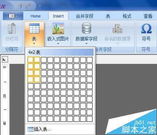Pick the first cell in the table grid
157x135 pixels.
point(31,60)
